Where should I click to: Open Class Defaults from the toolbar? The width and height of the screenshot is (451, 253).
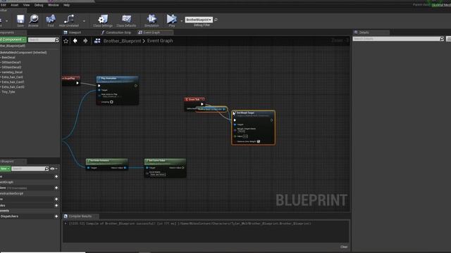pyautogui.click(x=126, y=20)
